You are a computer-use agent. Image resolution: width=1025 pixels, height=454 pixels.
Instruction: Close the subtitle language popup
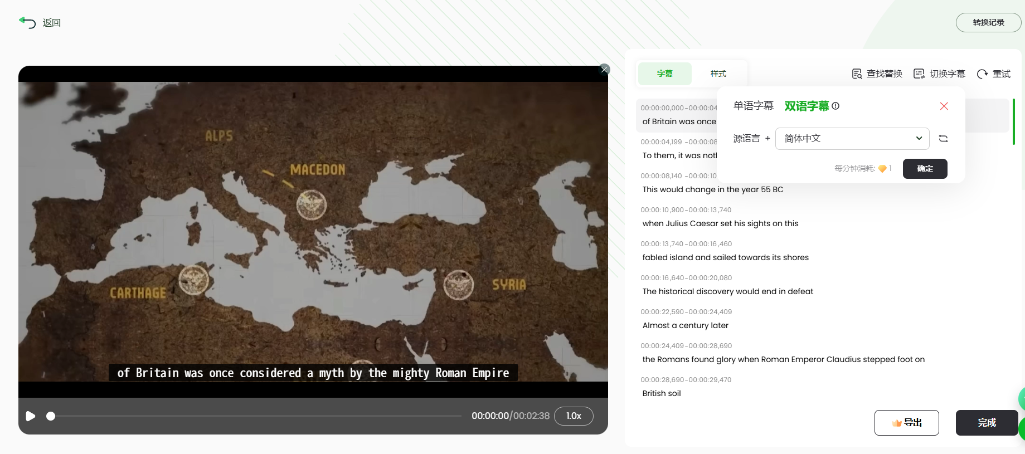[944, 106]
